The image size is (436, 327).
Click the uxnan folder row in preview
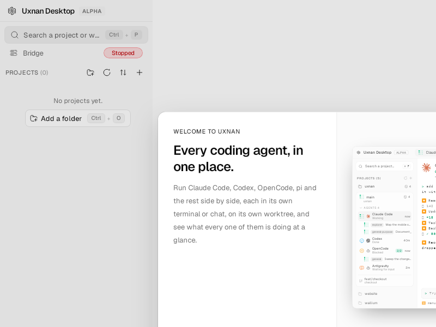click(385, 186)
